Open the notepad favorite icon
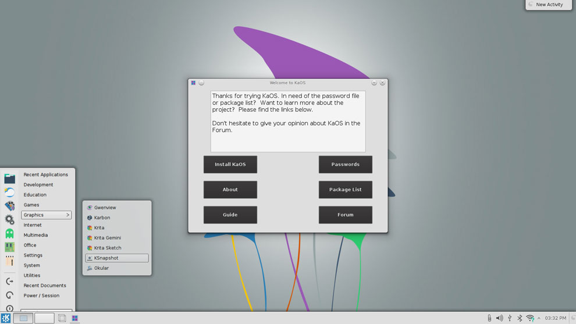 coord(9,261)
